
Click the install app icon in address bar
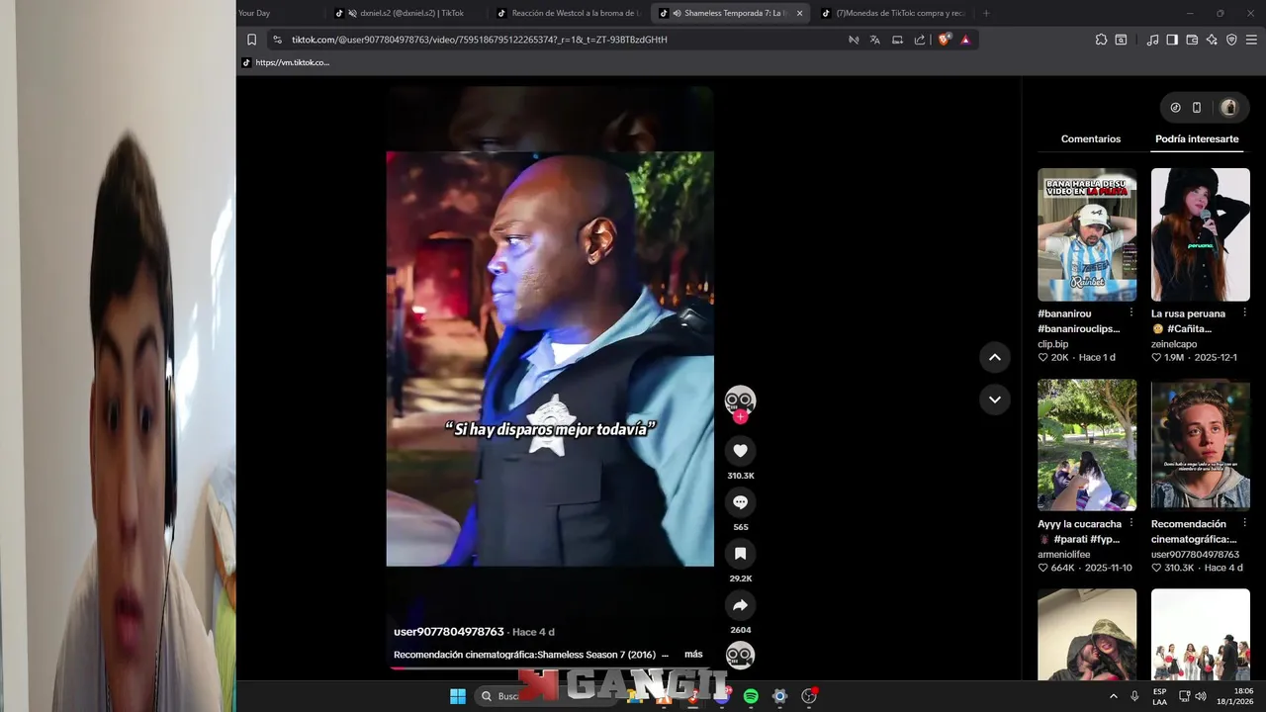[x=897, y=40]
